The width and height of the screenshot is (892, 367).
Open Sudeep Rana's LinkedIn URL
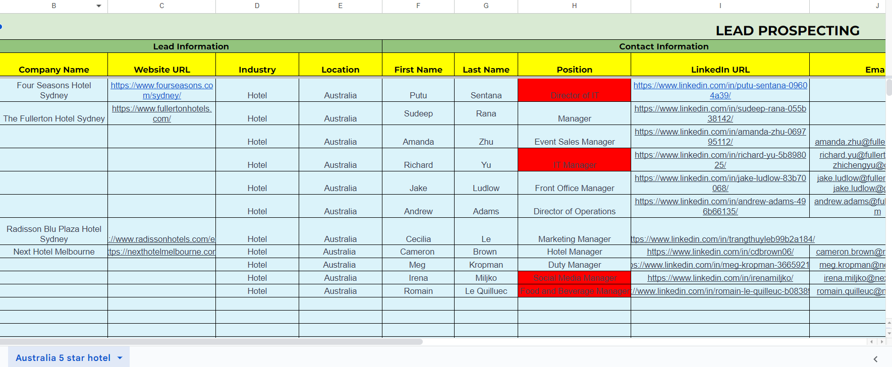(x=720, y=113)
